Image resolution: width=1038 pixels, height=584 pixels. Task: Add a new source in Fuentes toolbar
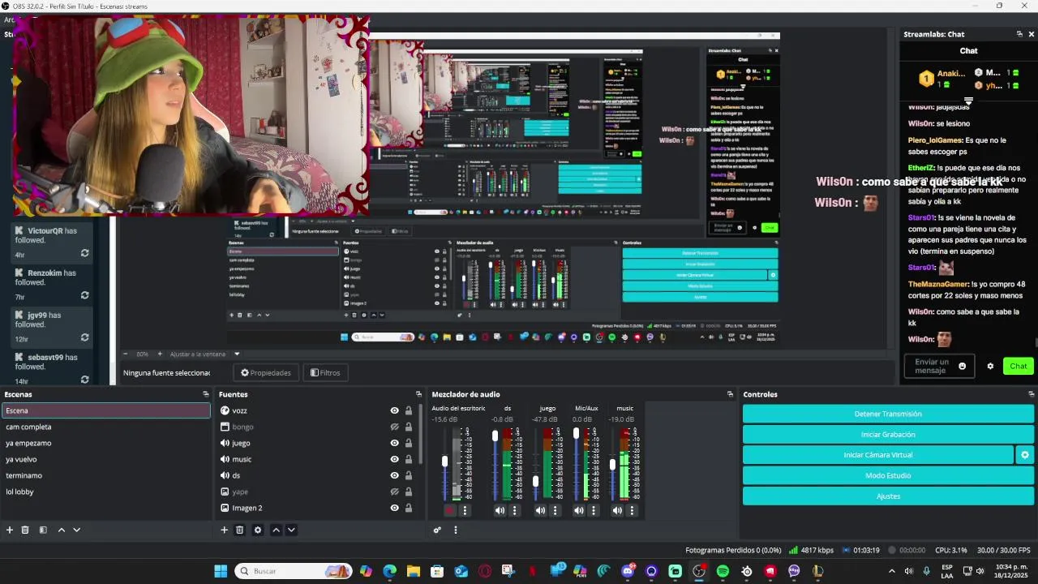225,530
